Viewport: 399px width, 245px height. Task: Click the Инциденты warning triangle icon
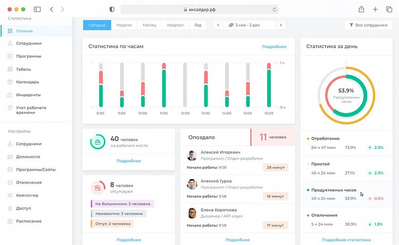pyautogui.click(x=10, y=95)
